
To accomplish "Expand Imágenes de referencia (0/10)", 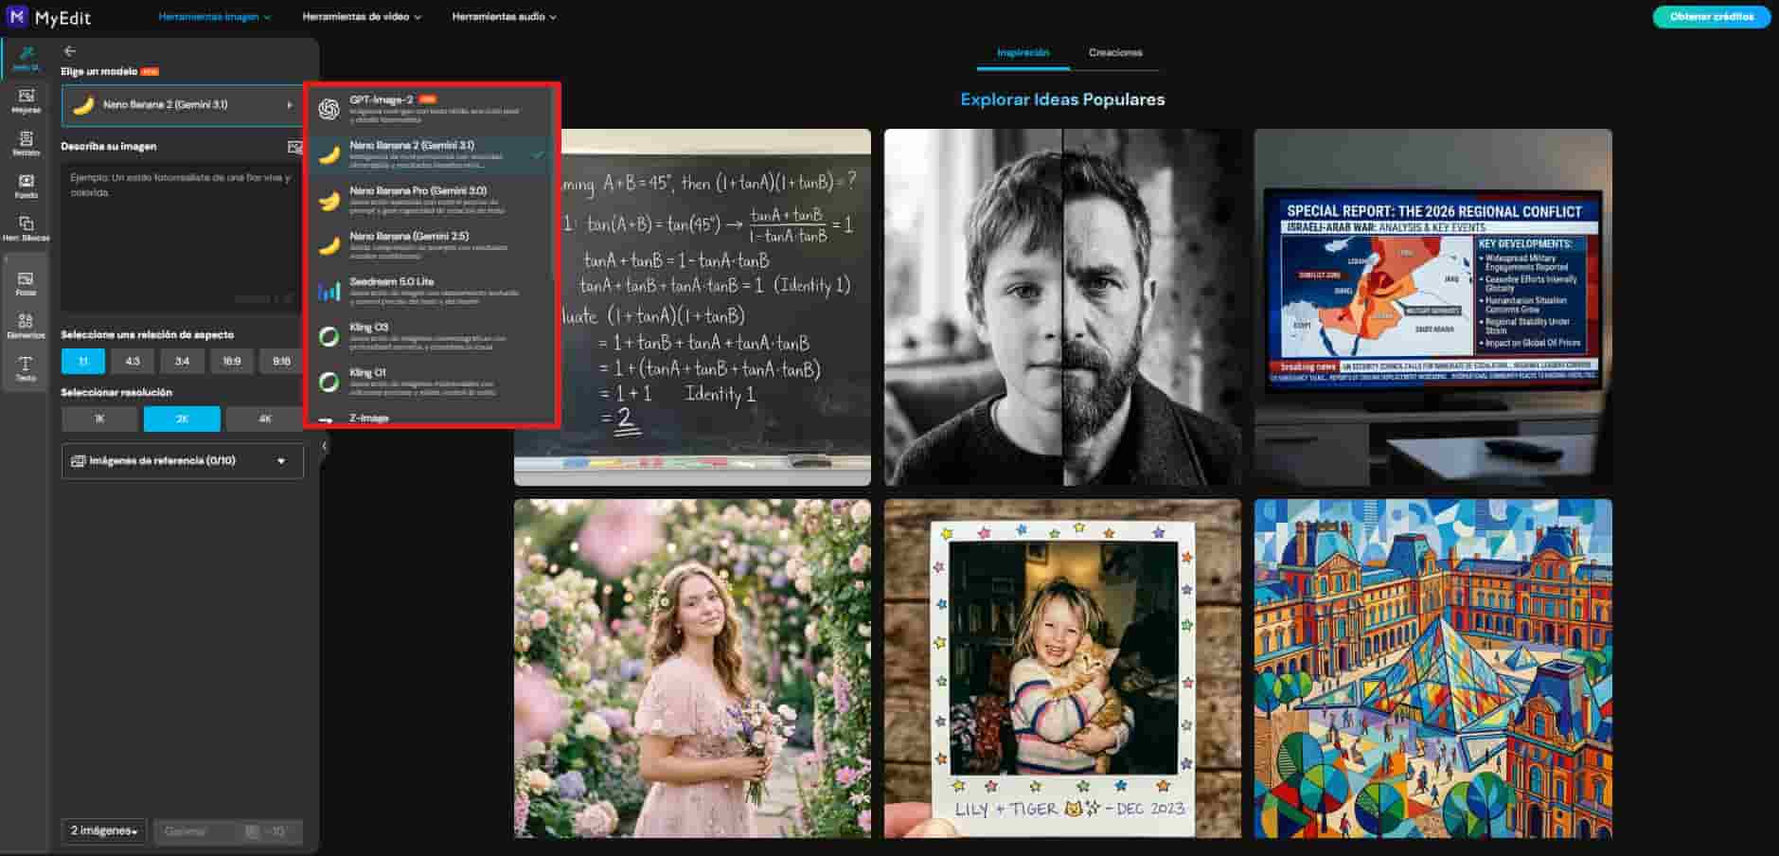I will (x=183, y=461).
